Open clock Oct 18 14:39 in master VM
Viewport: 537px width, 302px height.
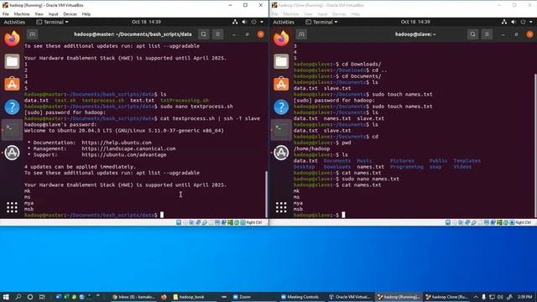(146, 22)
